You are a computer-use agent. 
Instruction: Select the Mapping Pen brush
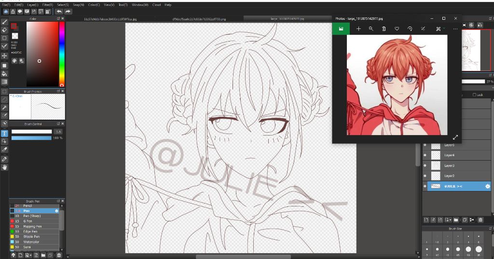click(34, 226)
